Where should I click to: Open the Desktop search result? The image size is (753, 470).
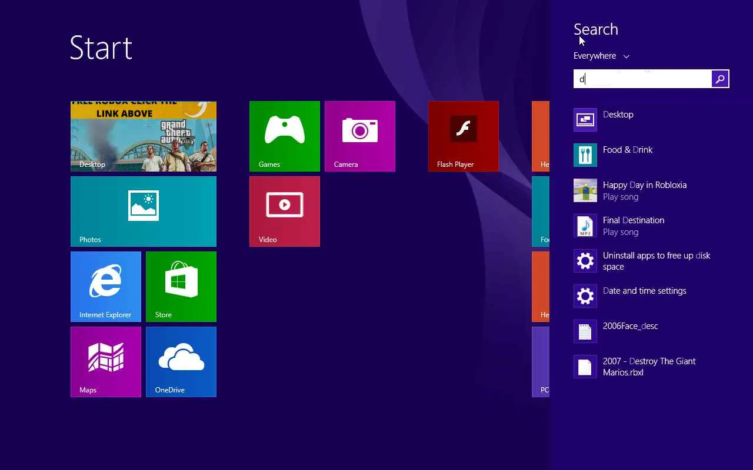[651, 120]
